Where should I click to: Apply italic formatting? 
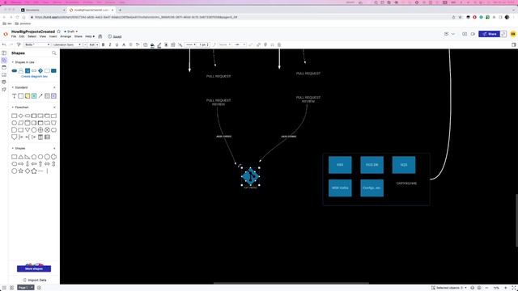110,44
